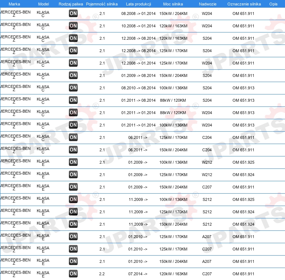Click OM 651.911 in C207 01.2009 row
The image size is (285, 280).
243,187
